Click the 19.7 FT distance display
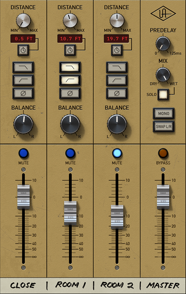This screenshot has width=186, height=294. (x=117, y=39)
